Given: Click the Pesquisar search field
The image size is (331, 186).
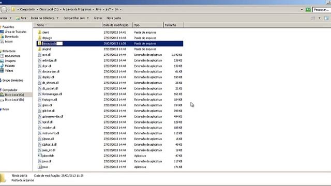Looking at the screenshot, I should pos(322,10).
